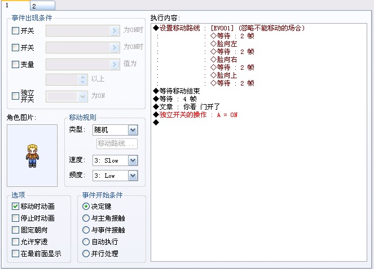Viewport: 374px width, 269px height.
Task: Select the 脸向上 move command line
Action: (x=224, y=75)
